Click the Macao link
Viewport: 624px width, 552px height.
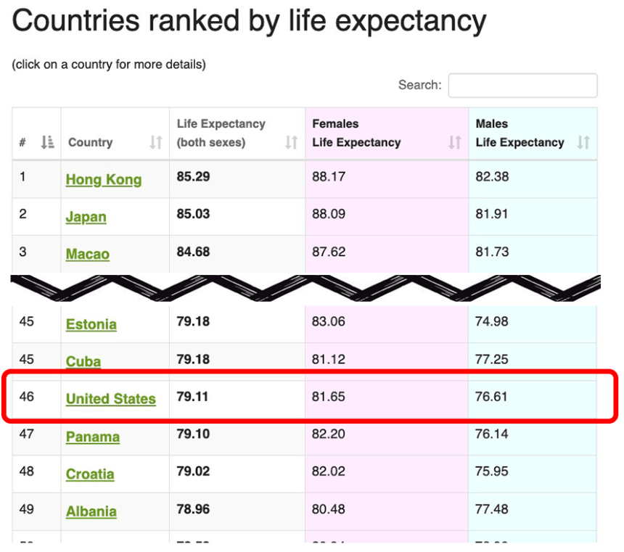(x=87, y=255)
